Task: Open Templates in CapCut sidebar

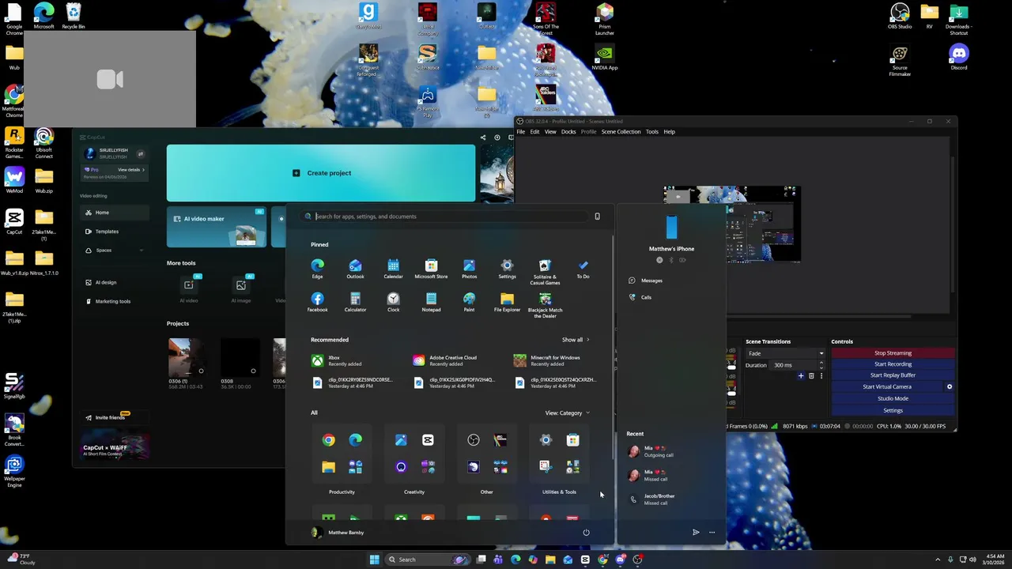Action: (115, 232)
